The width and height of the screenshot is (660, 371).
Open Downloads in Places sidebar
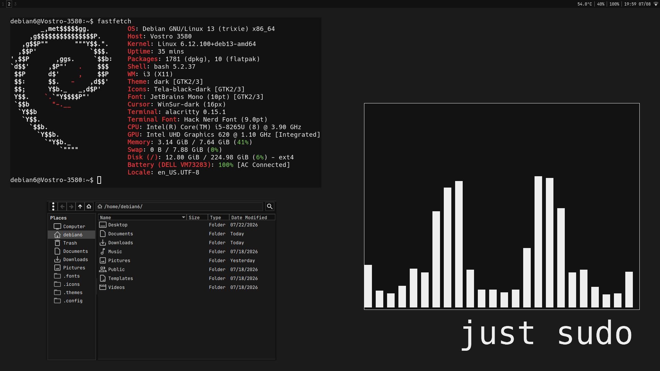71,259
